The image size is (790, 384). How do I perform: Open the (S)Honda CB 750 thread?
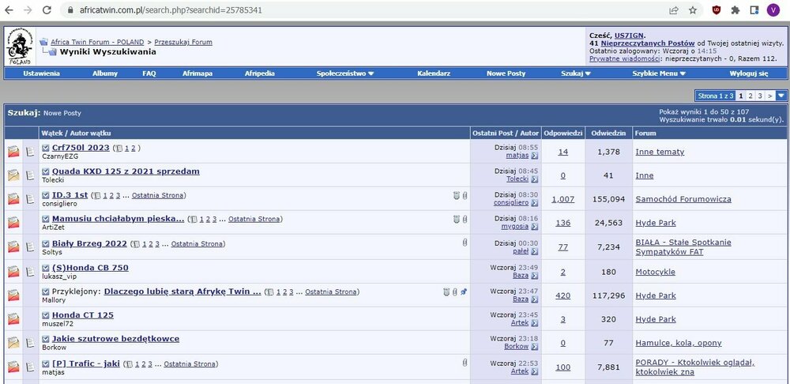point(90,268)
